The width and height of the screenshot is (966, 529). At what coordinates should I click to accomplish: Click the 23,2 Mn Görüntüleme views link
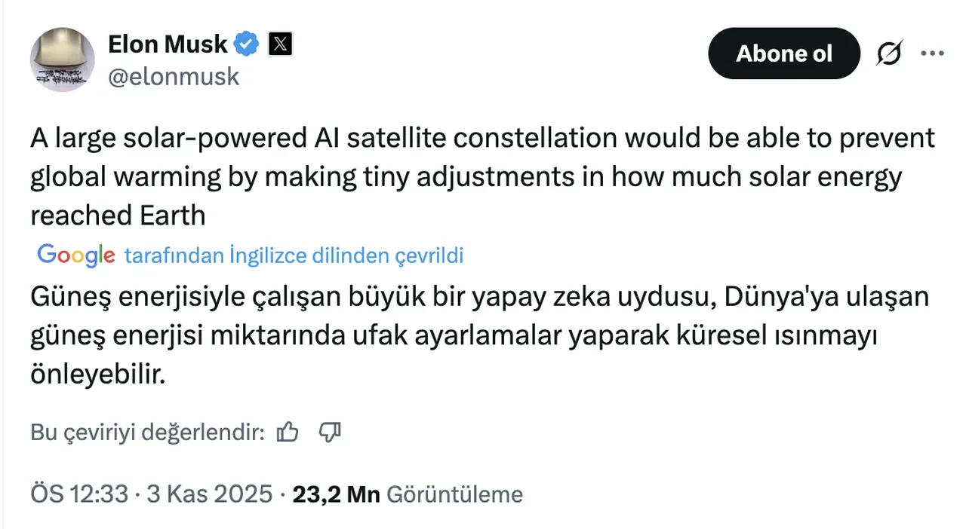pos(408,494)
